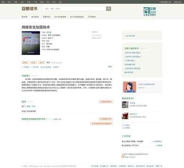Click the 我要写书评 button
This screenshot has width=184, height=168.
[106, 119]
